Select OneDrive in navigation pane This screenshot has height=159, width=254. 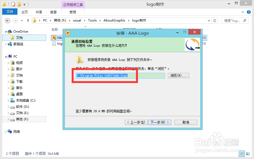(x=20, y=32)
